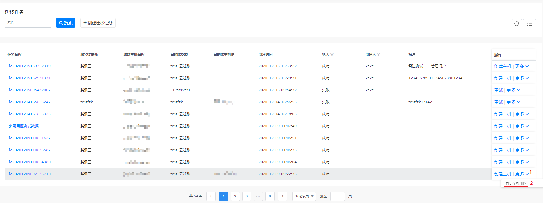Viewport: 543px width, 203px height.
Task: Click 任务名称 column header
Action: [x=15, y=54]
